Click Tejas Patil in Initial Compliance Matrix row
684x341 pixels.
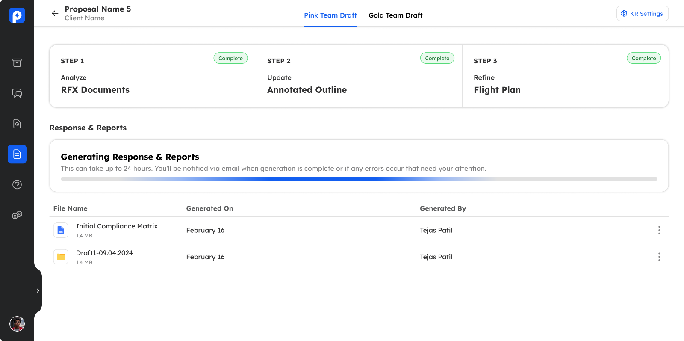click(436, 230)
